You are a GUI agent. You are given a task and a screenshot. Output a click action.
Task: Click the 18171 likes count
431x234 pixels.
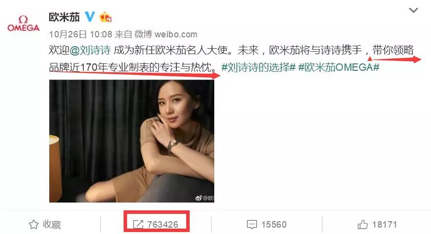point(385,225)
